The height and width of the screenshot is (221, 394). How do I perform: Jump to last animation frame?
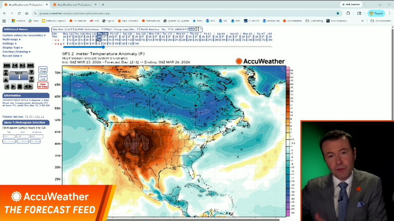point(31,65)
